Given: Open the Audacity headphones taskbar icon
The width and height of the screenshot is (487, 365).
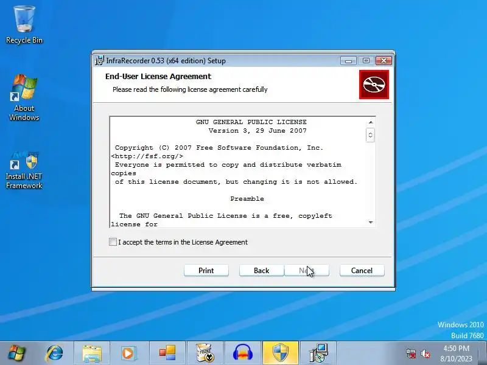Looking at the screenshot, I should (x=242, y=353).
